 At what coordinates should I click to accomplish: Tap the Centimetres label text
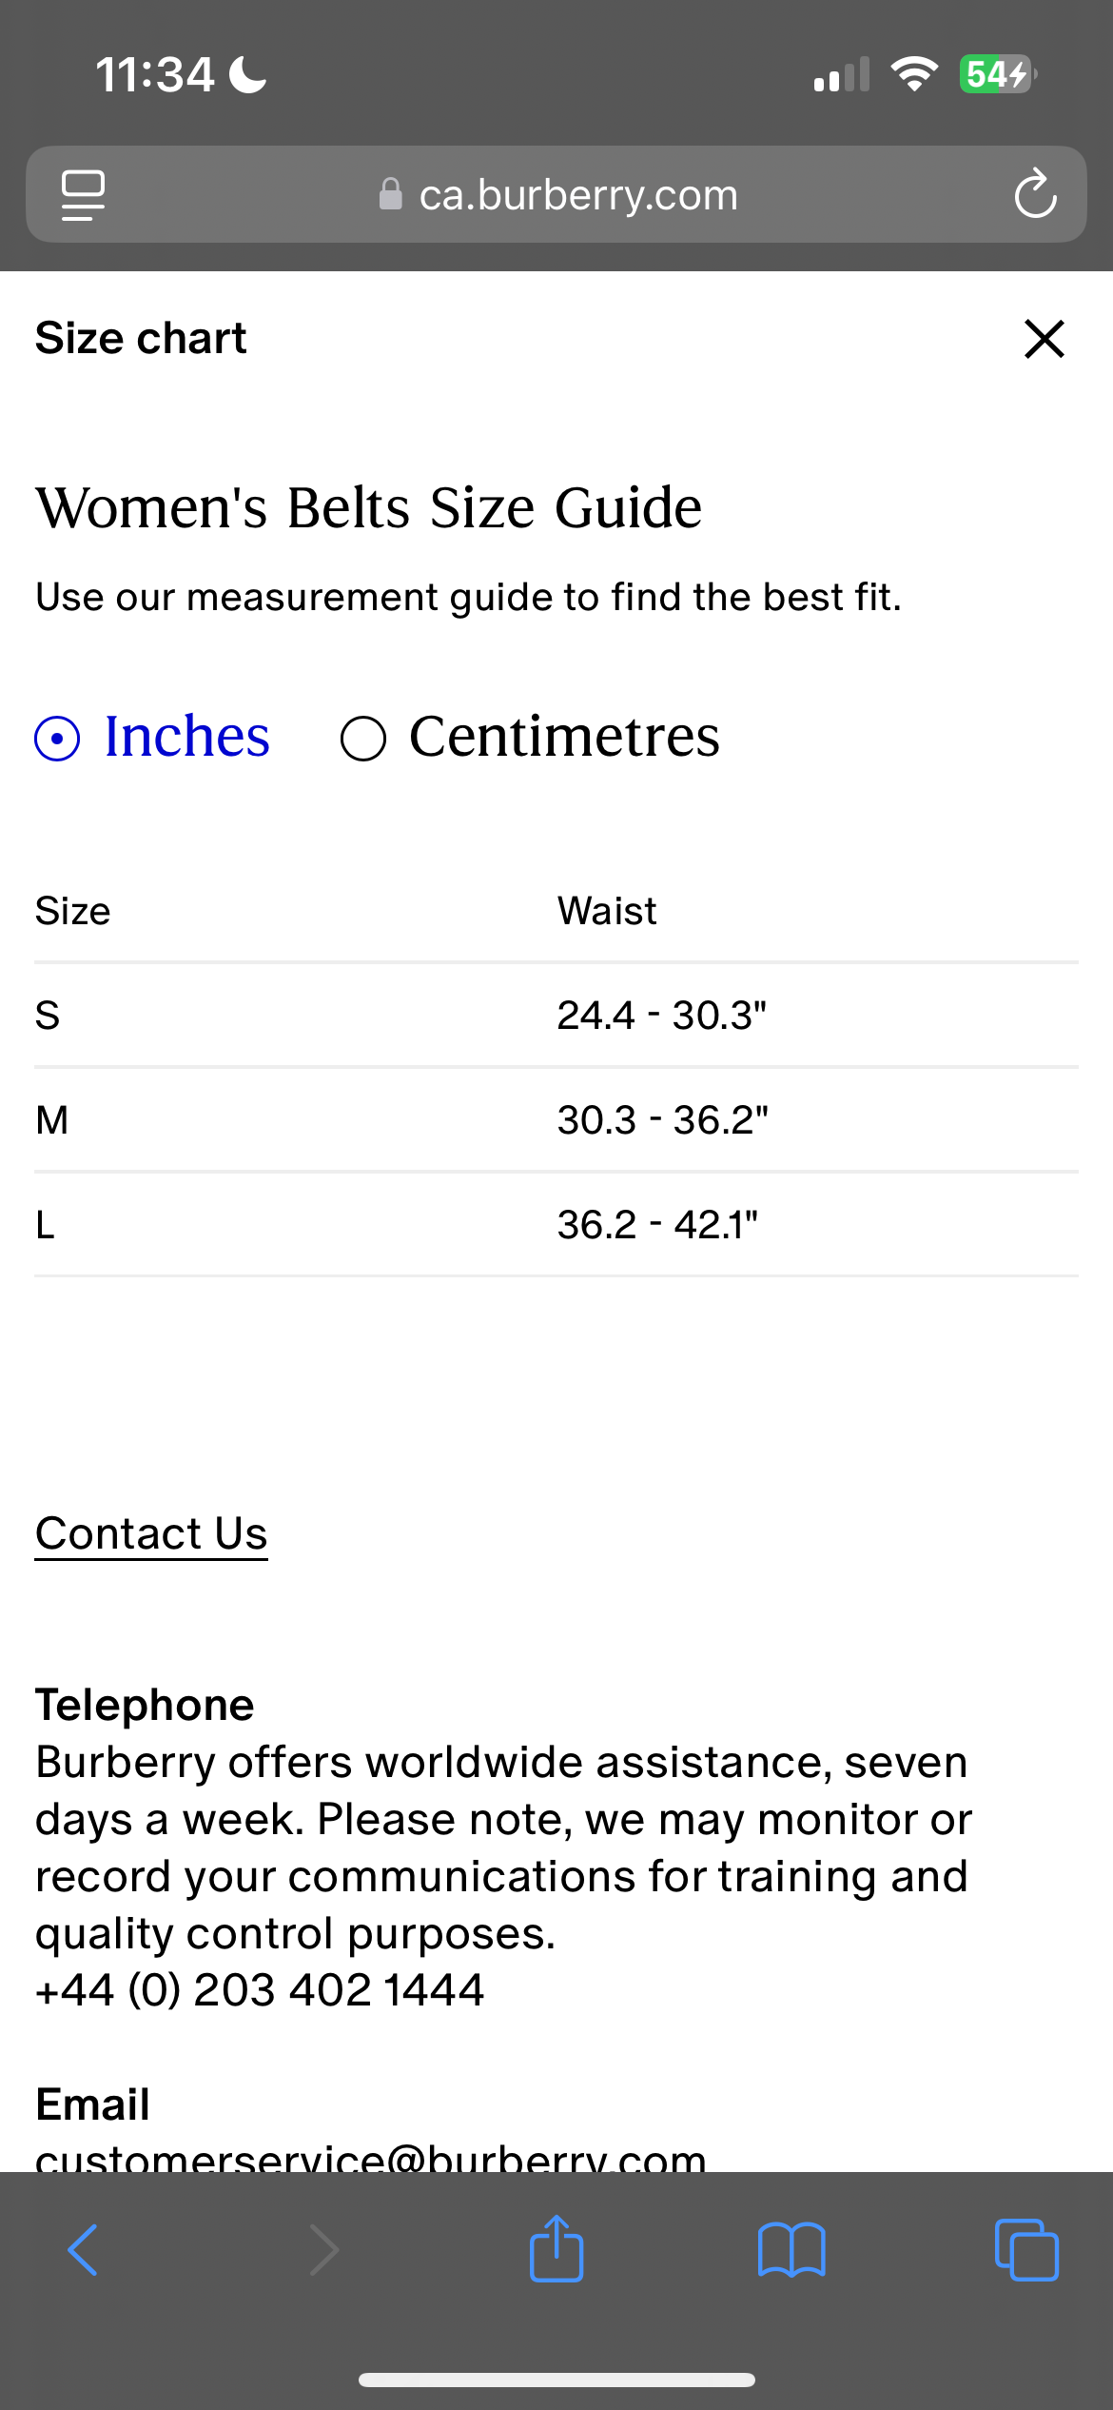564,737
